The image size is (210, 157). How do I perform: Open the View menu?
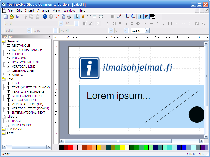coord(56,10)
